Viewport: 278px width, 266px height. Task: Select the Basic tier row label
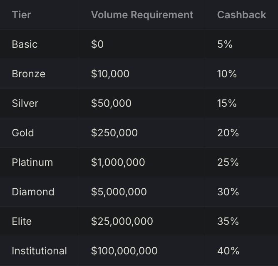tap(25, 44)
